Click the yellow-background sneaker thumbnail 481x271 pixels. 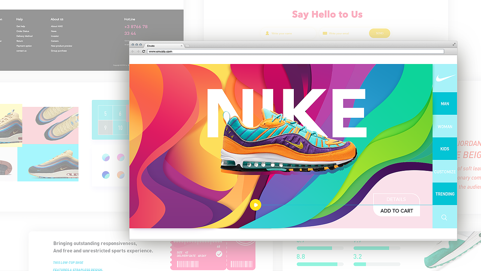coord(11,125)
